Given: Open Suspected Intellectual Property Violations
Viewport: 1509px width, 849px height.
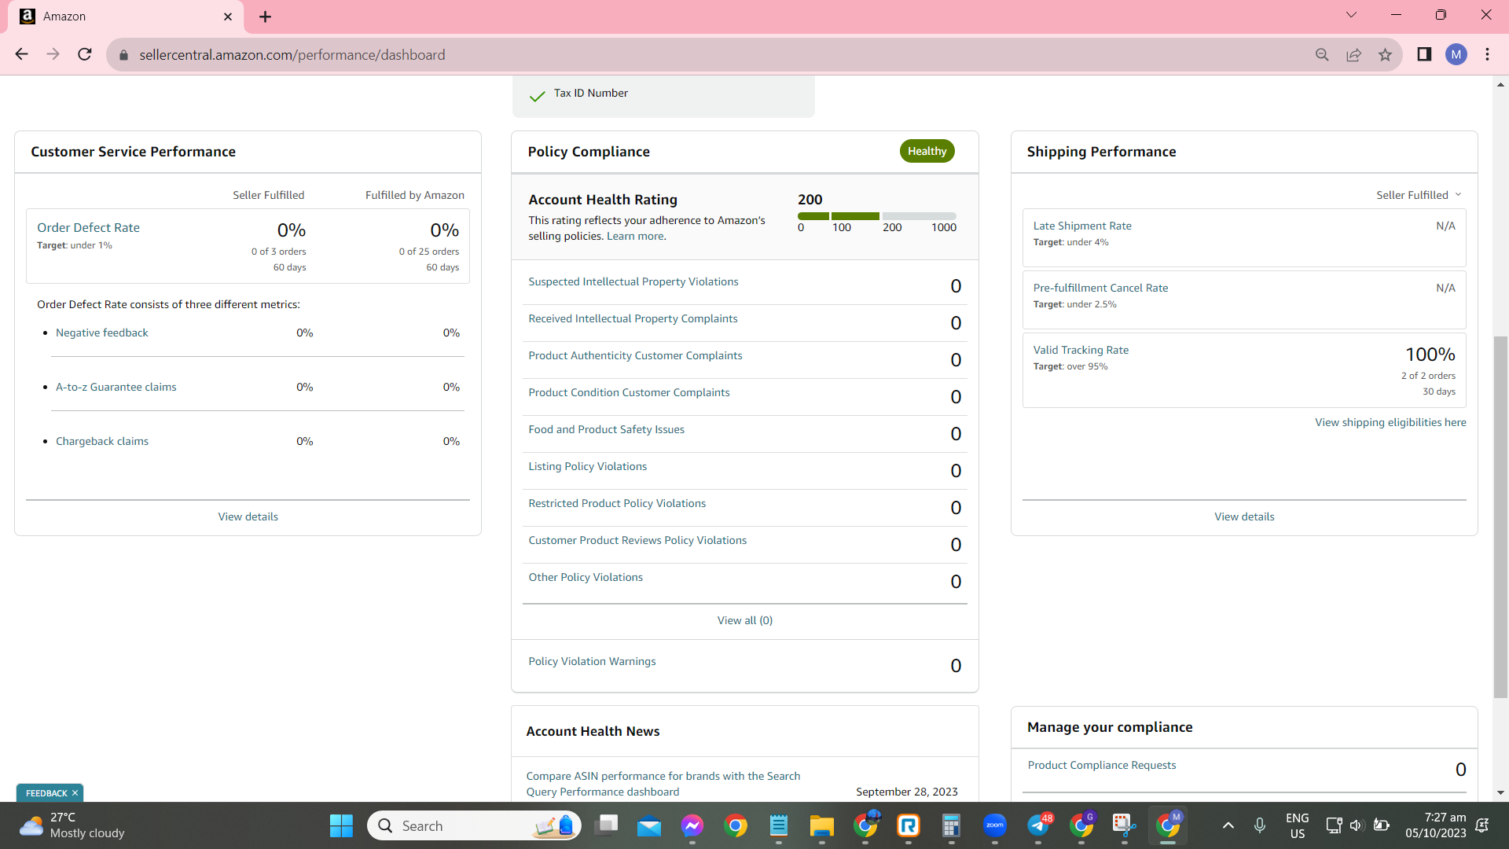Looking at the screenshot, I should pyautogui.click(x=633, y=281).
